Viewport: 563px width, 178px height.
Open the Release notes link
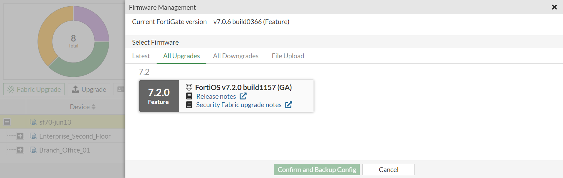click(x=216, y=96)
